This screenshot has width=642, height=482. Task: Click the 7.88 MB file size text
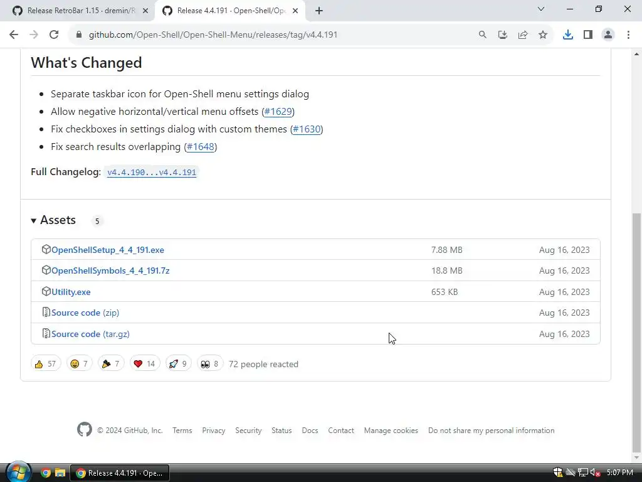click(446, 250)
